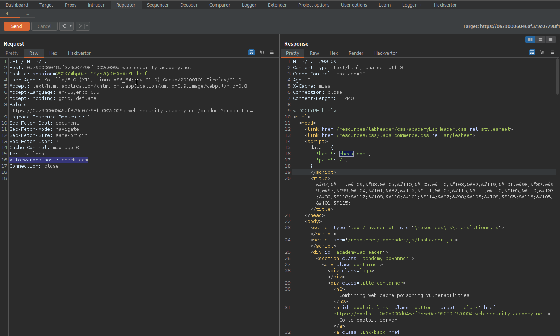The image size is (560, 336).
Task: Switch to the Target tab
Action: point(46,5)
